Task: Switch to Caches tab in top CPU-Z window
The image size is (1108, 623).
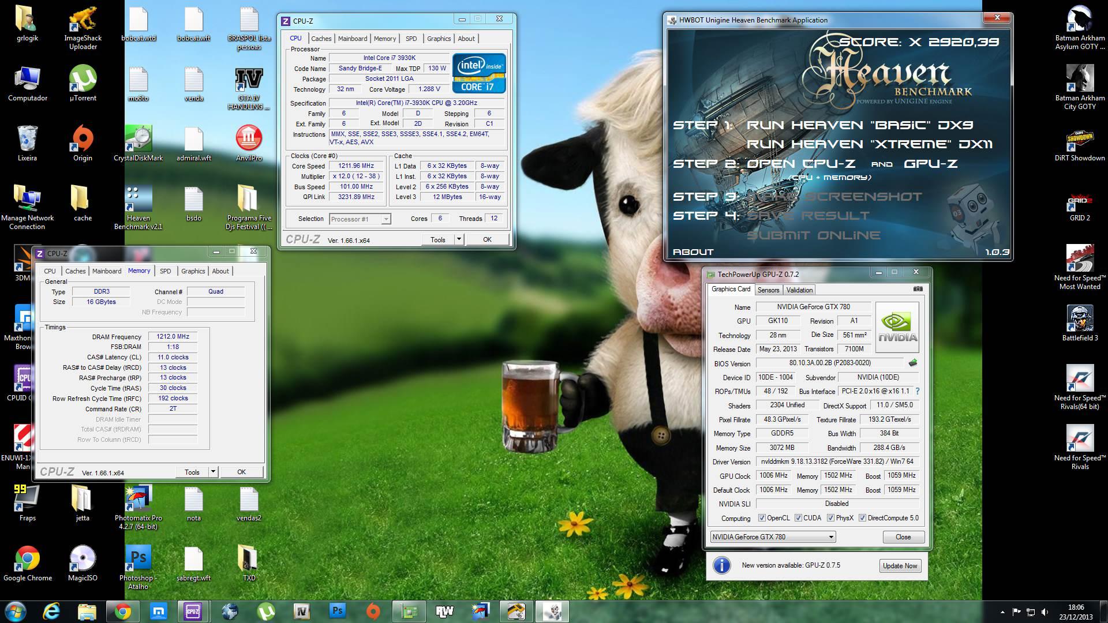Action: (x=321, y=39)
